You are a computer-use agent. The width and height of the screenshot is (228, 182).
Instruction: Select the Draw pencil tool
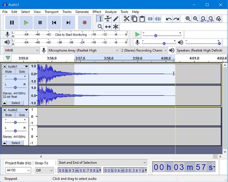click(x=115, y=19)
